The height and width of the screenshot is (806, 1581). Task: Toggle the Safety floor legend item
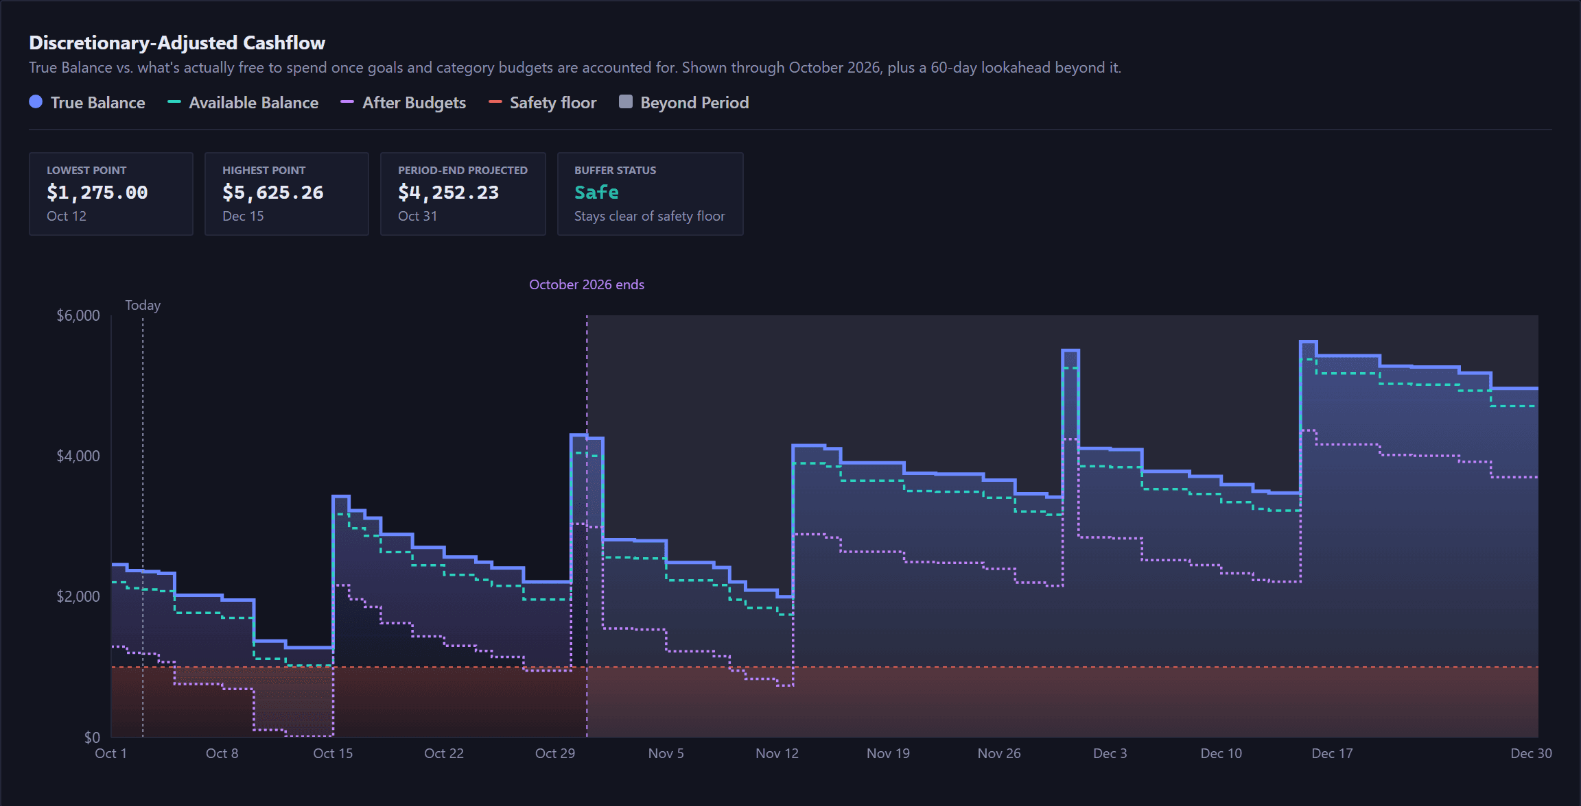pos(542,103)
